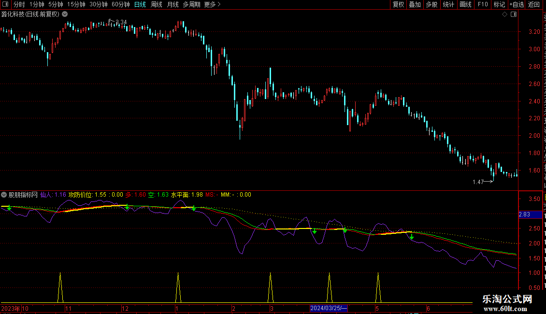Click the MM: - : 0.00 indicator value

click(236, 195)
